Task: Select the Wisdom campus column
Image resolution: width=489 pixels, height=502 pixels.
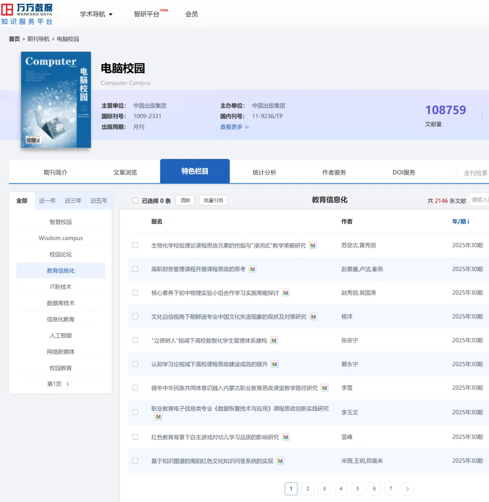Action: click(x=61, y=238)
